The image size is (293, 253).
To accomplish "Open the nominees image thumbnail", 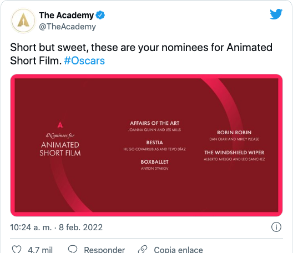I will coord(146,145).
